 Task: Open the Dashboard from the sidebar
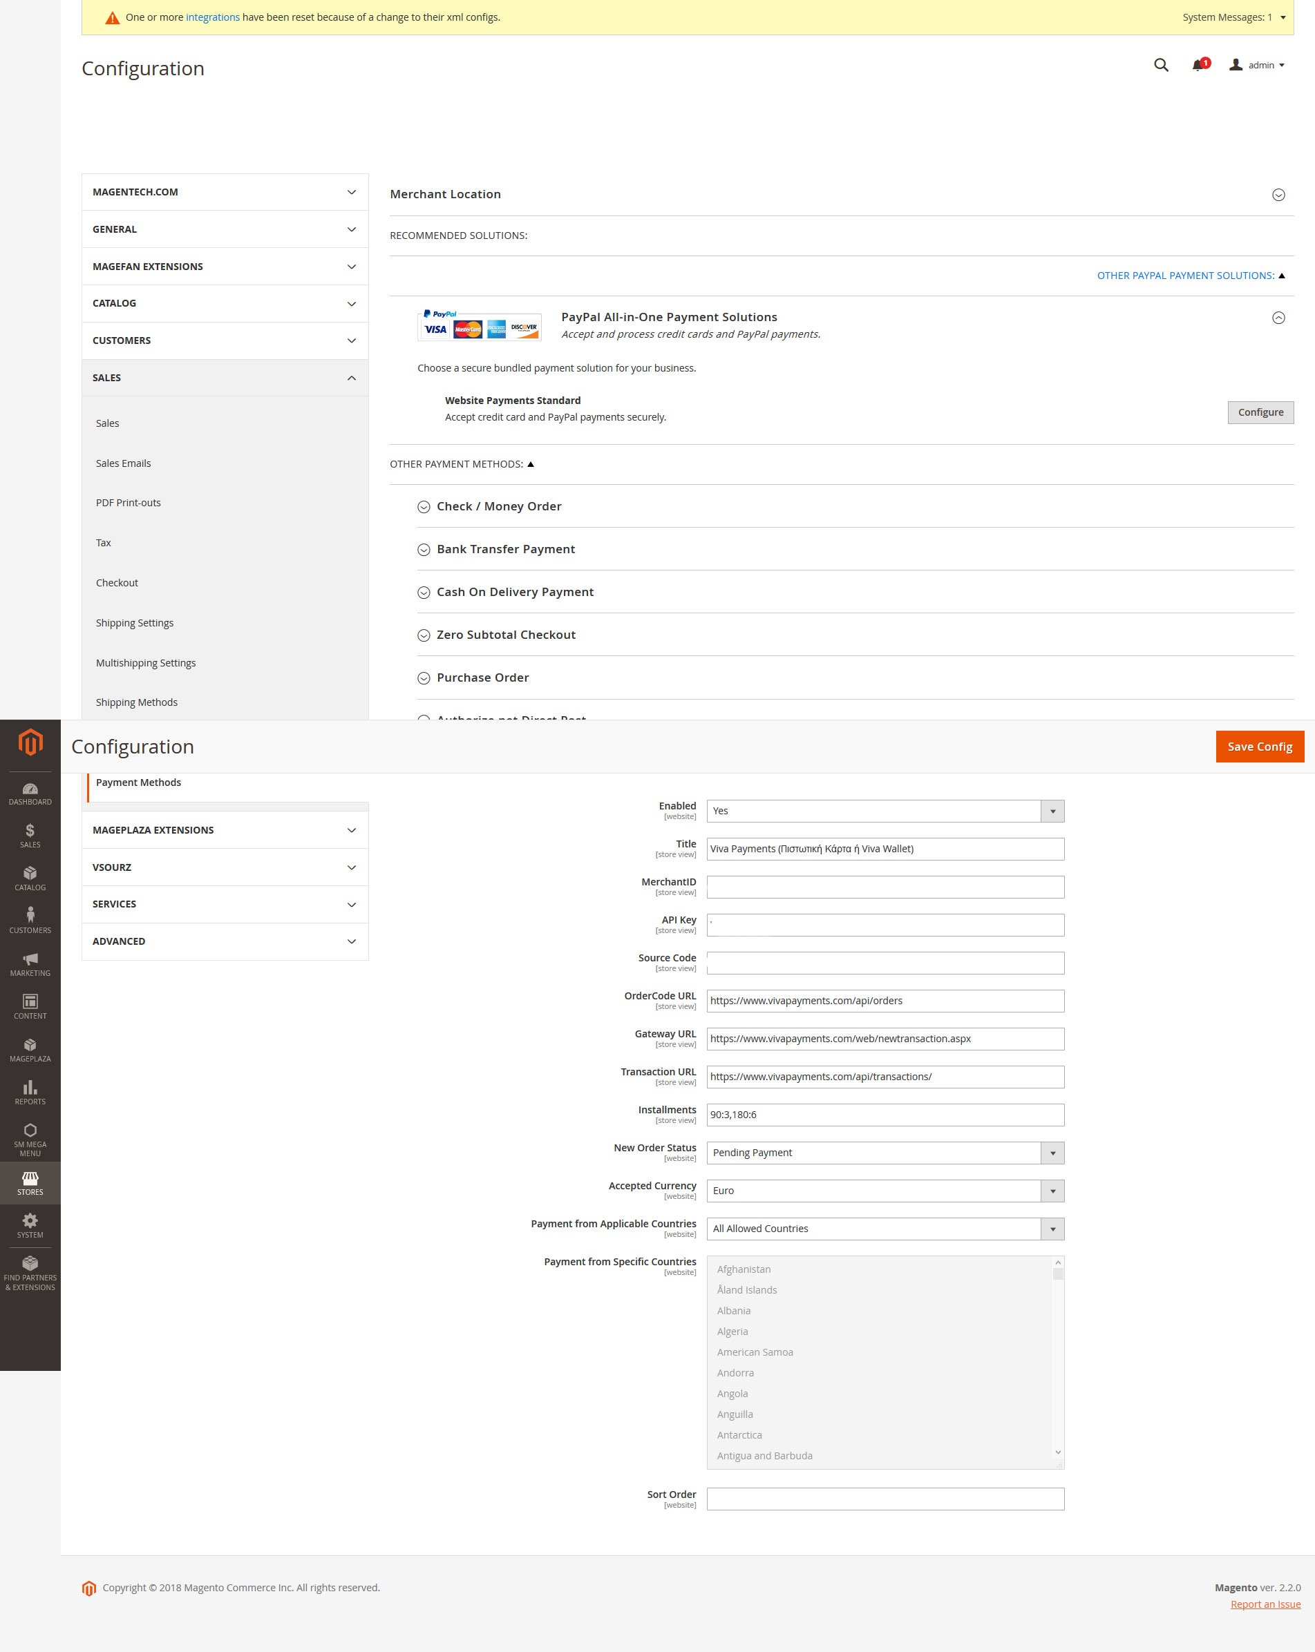[30, 794]
